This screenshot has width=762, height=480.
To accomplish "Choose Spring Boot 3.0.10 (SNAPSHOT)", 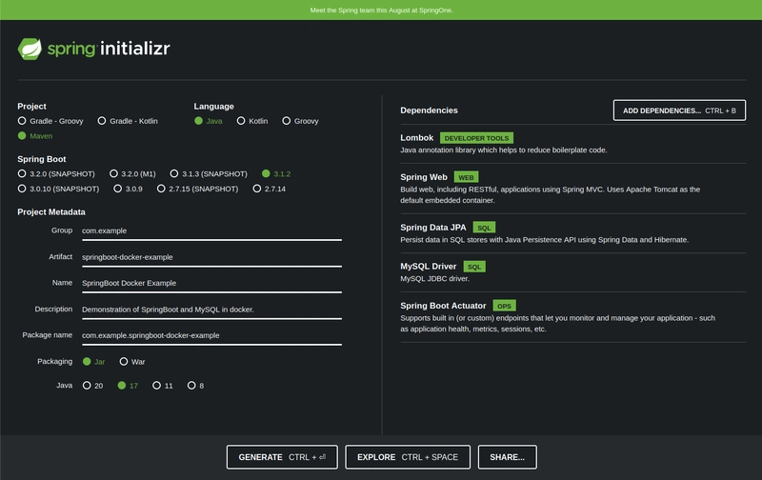I will coord(58,189).
